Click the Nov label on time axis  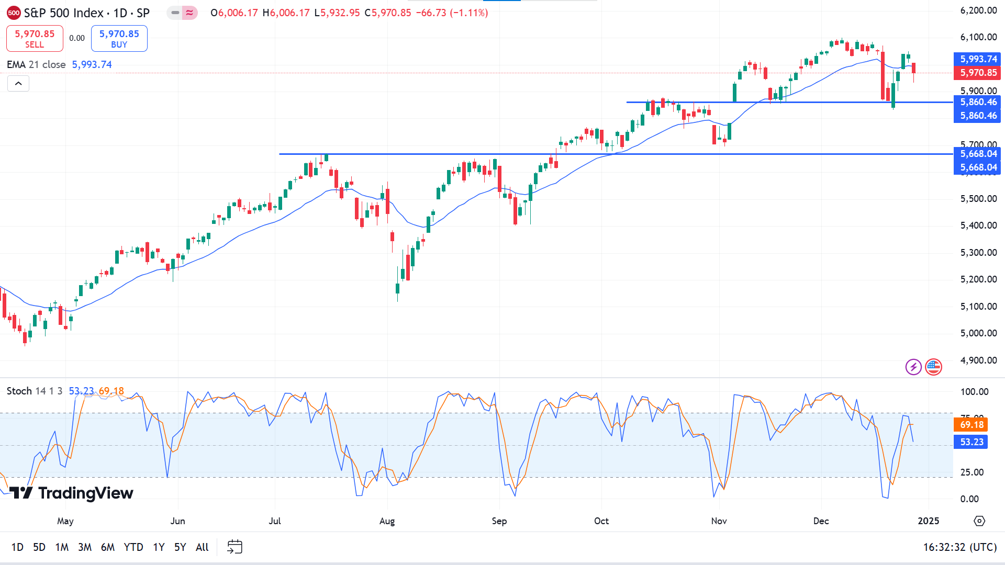(719, 521)
